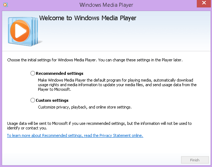Click the Choose the initial settings instruction text
This screenshot has height=167, width=212.
(95, 60)
